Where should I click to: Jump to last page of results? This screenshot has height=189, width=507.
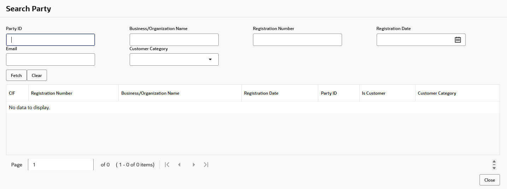coord(206,165)
